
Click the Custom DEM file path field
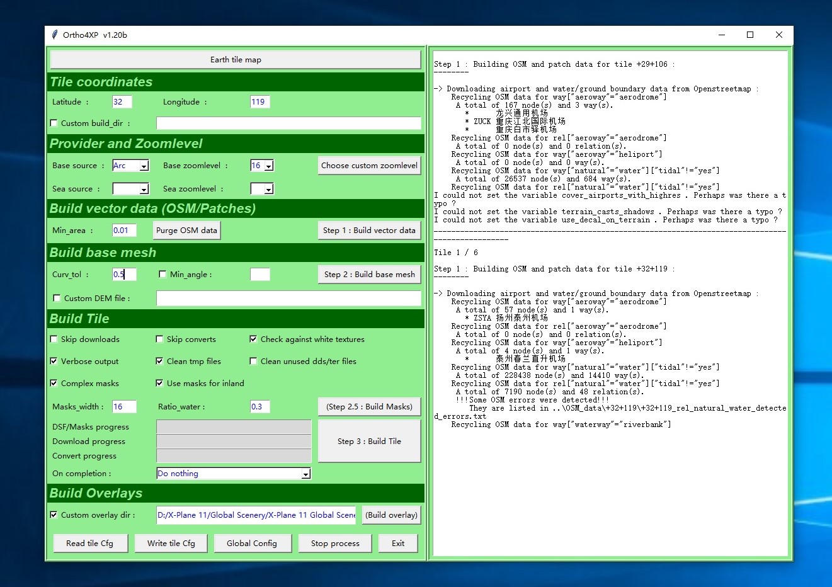(x=288, y=299)
